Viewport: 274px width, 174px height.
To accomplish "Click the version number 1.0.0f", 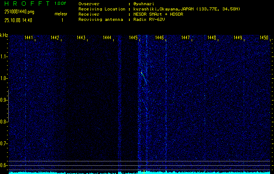I will pos(60,3).
